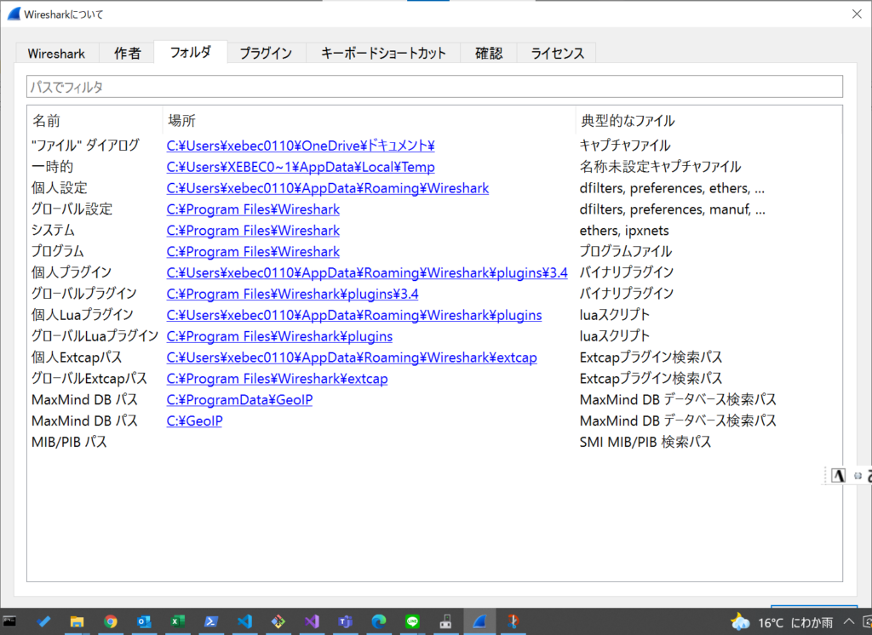Select the グローバルLuaプラグイン row name

tap(95, 336)
